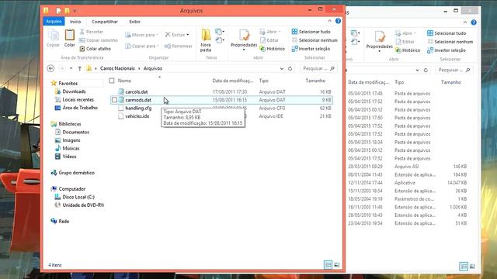497x279 pixels.
Task: Sort by the Nome column header
Action: point(124,81)
